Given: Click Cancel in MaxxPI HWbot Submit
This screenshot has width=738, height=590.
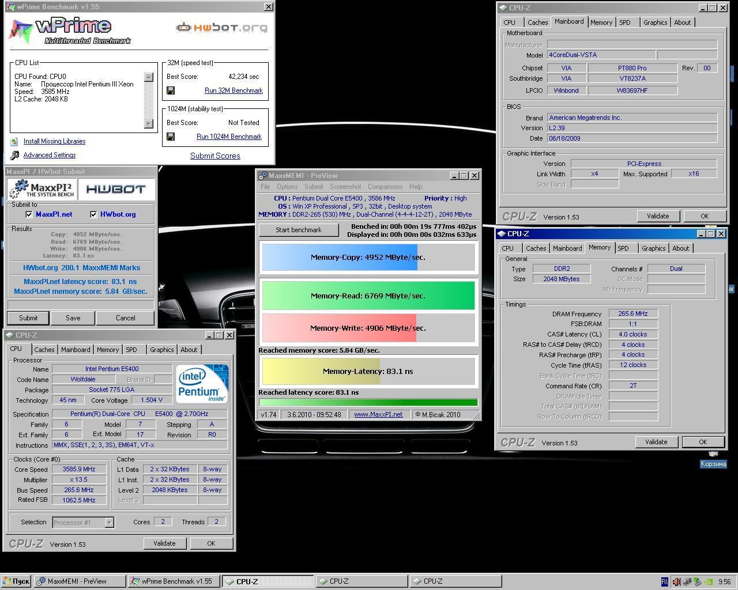Looking at the screenshot, I should [x=125, y=318].
